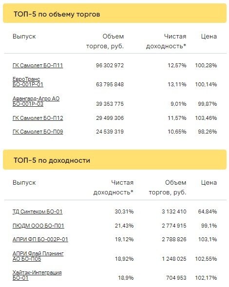The image size is (229, 287).
Task: Open ТД Синтеком БО-01 bond link
Action: [38, 211]
